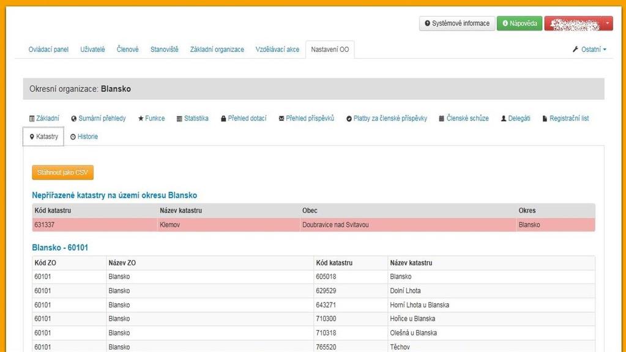Click the lock icon of Přehled dotací
This screenshot has height=352, width=626.
223,119
